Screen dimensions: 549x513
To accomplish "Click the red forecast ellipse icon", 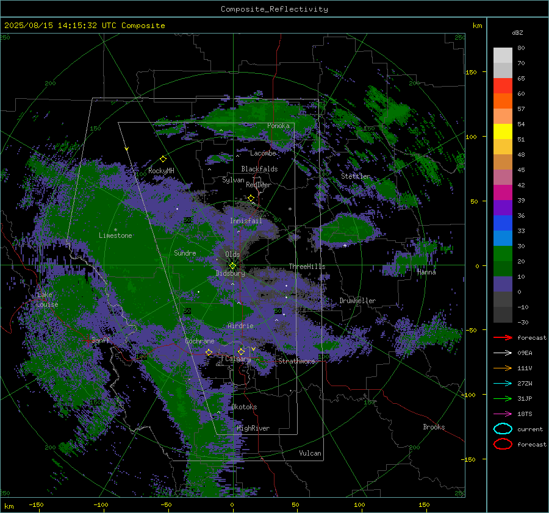I will (503, 444).
